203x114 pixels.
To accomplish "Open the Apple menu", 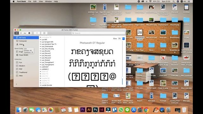I will pos(14,1).
